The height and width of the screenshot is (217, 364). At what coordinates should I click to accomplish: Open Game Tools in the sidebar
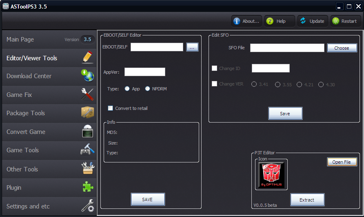(49, 150)
